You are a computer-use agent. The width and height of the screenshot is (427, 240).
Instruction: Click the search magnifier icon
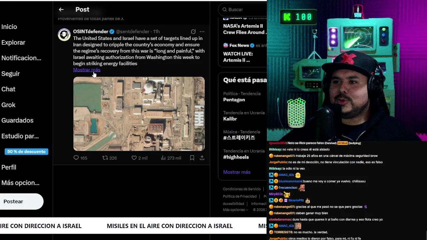(x=225, y=10)
